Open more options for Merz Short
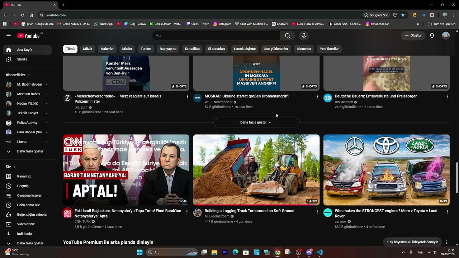The width and height of the screenshot is (459, 258). 187,96
